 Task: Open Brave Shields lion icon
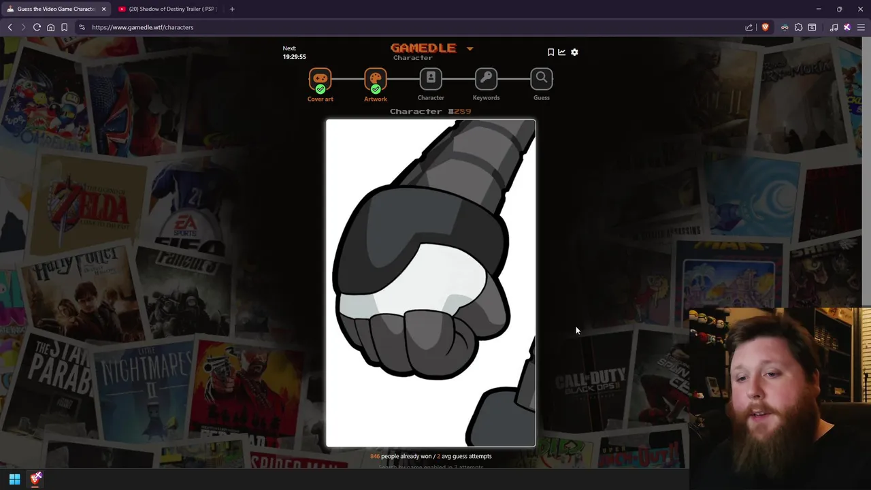tap(766, 27)
